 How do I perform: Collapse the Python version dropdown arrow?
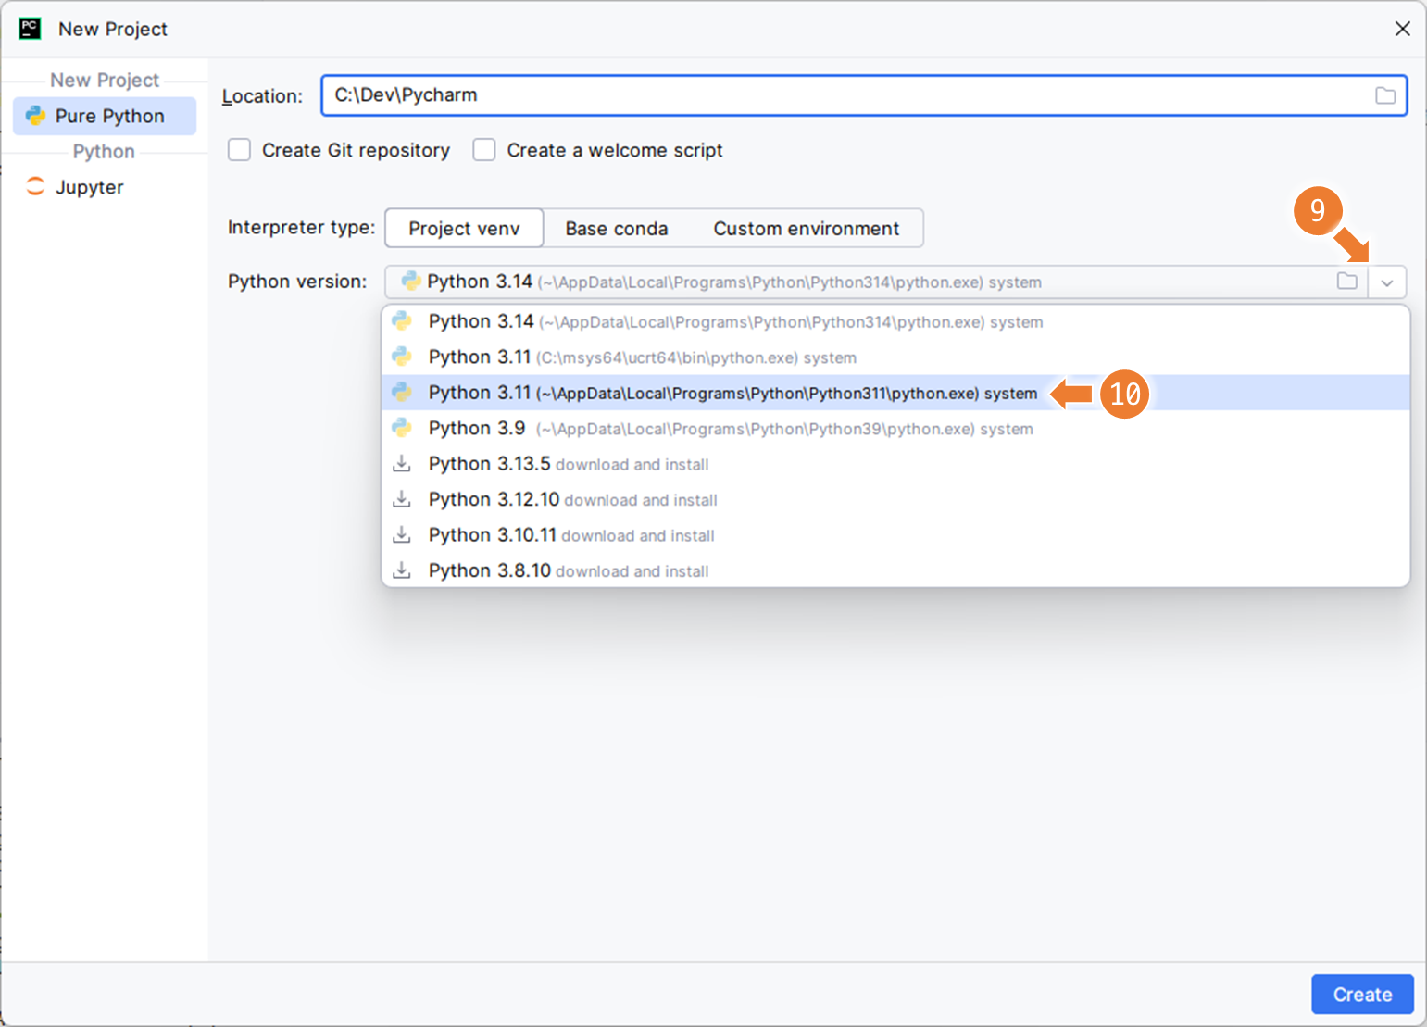[1387, 282]
